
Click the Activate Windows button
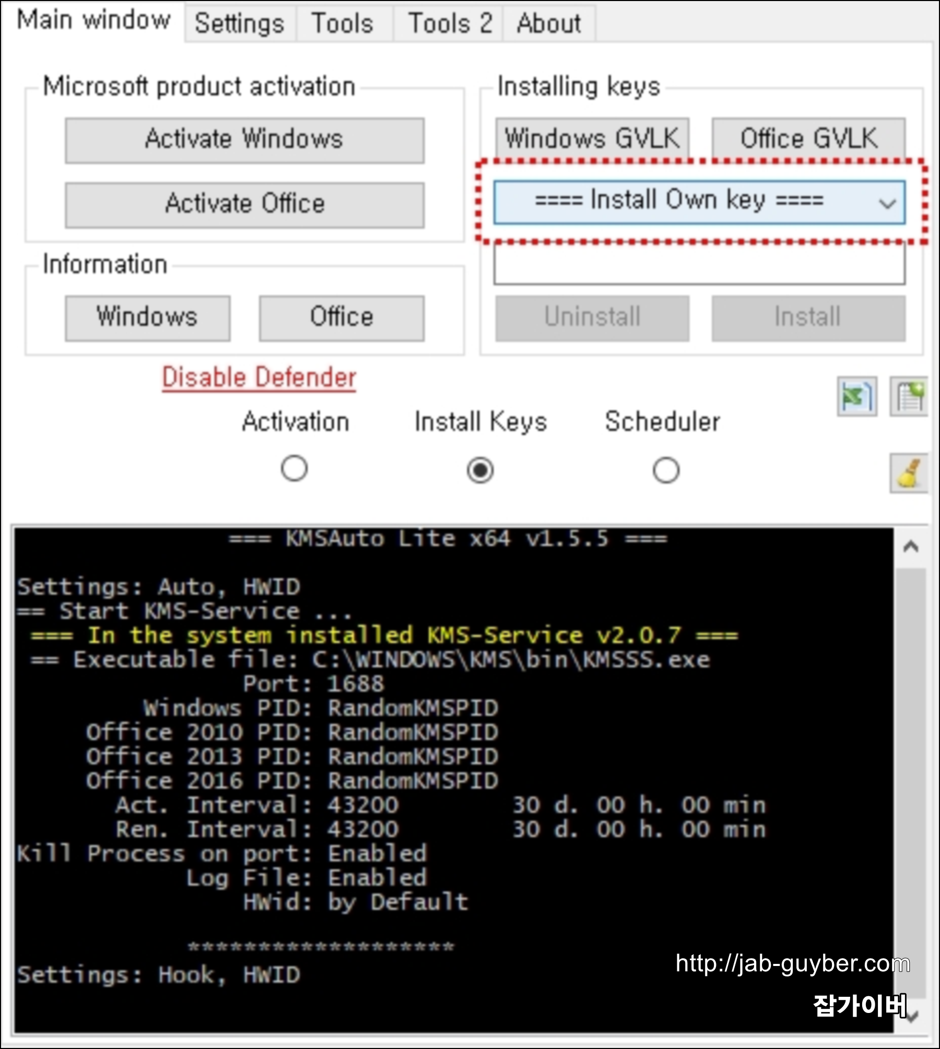(x=244, y=140)
